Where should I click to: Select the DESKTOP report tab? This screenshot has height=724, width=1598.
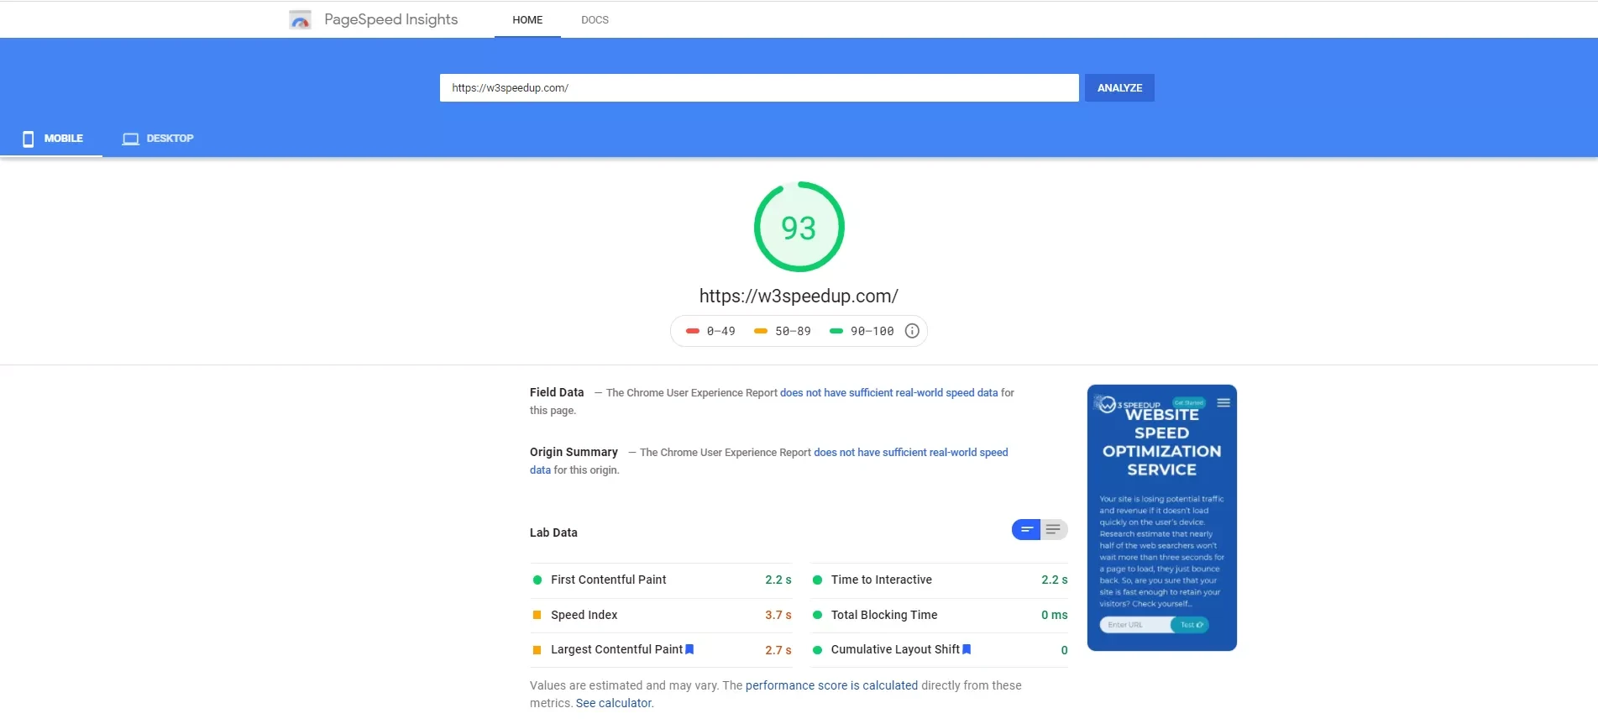coord(158,139)
